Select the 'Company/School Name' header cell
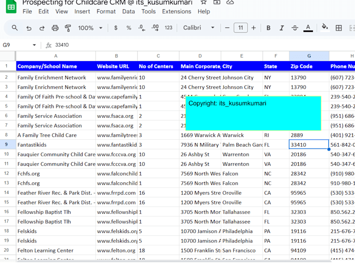355x266 pixels. 56,66
